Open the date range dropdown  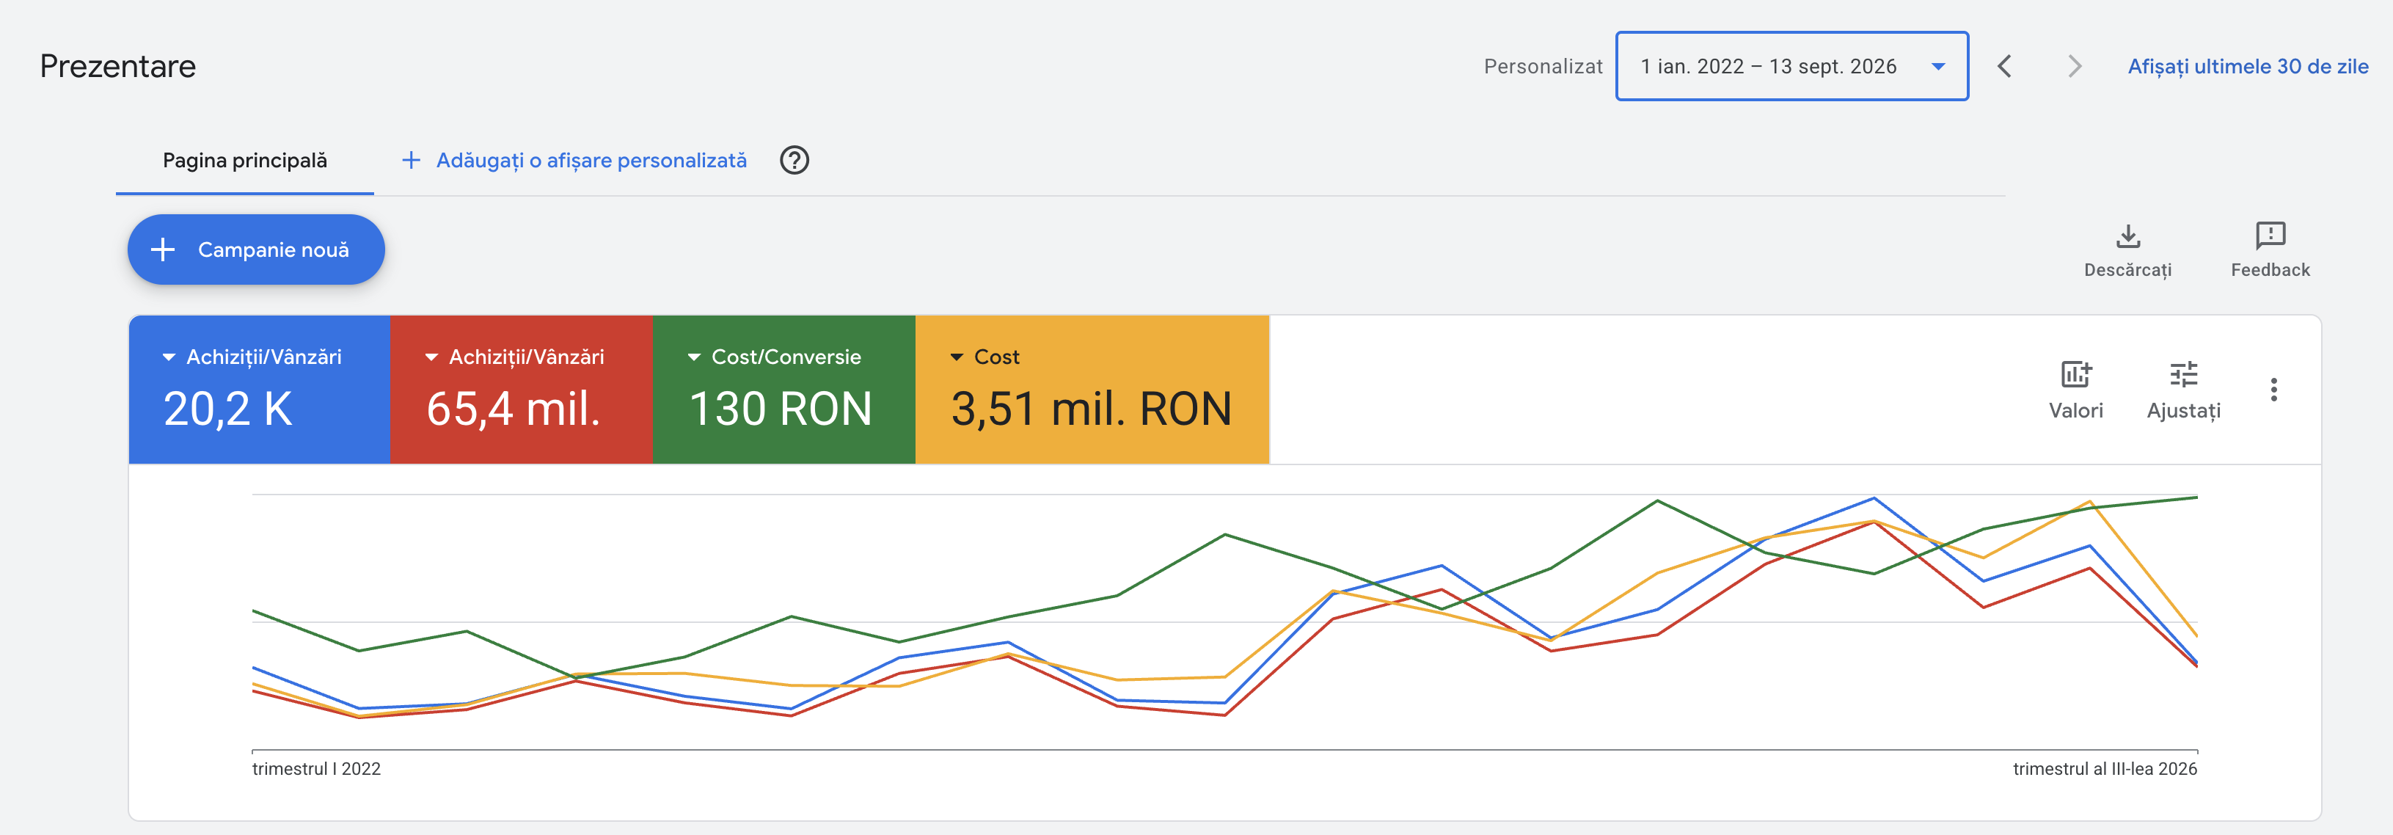pos(1791,66)
